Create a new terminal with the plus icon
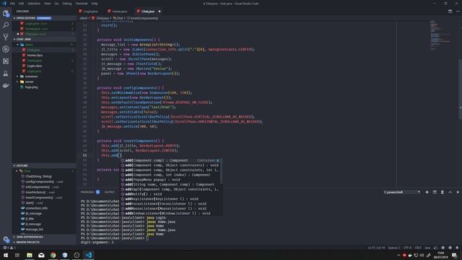Image resolution: width=462 pixels, height=260 pixels. coord(427,192)
